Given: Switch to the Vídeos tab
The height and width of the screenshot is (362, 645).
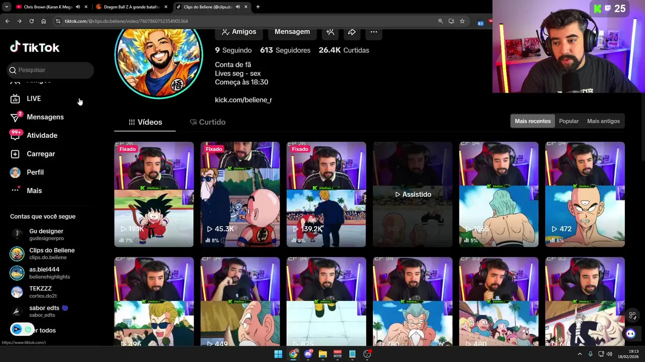Looking at the screenshot, I should tap(145, 122).
